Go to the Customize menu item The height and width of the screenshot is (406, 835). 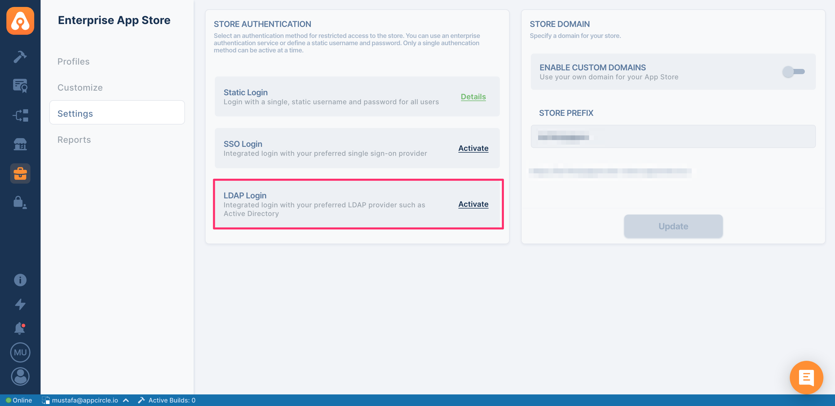(80, 87)
